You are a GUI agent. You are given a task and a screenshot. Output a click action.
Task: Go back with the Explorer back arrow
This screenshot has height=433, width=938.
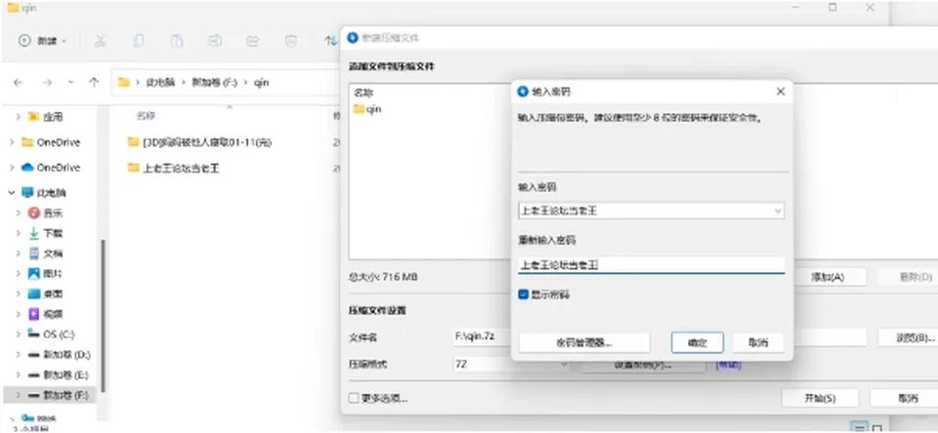[x=18, y=83]
